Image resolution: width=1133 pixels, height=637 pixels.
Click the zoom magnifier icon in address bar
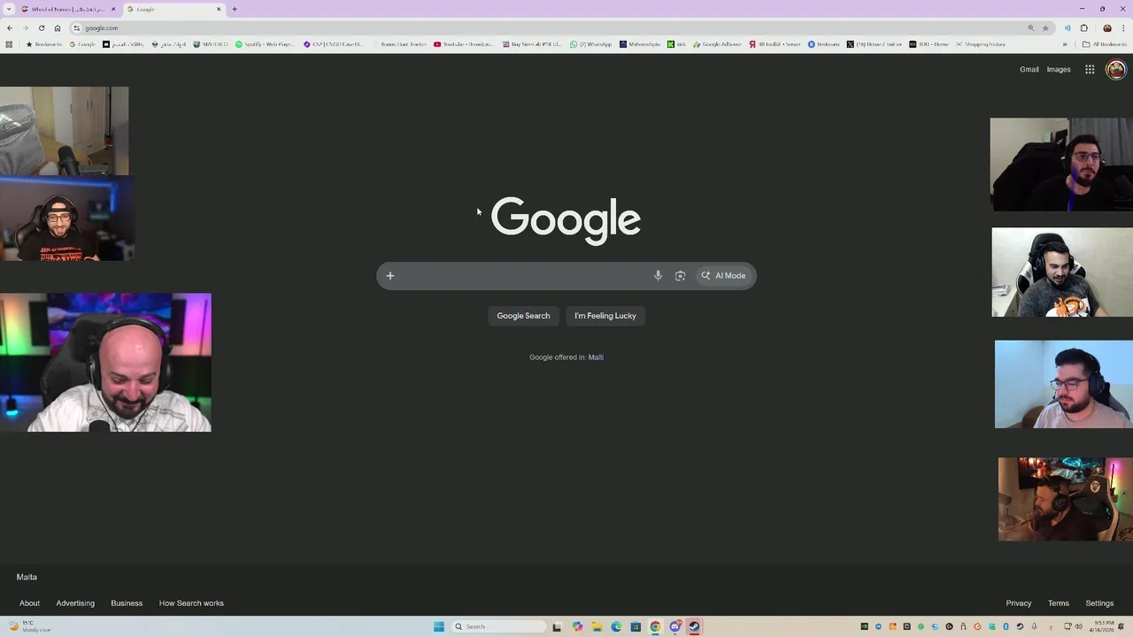[x=1030, y=27]
